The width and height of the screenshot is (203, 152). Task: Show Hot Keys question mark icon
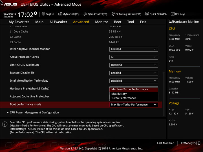(x=173, y=14)
